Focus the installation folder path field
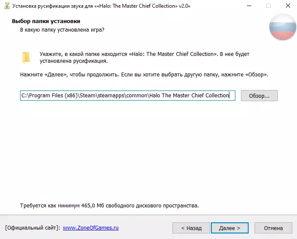 point(127,96)
